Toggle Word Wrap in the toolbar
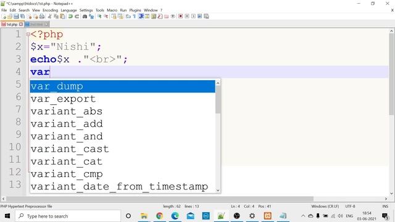 (x=128, y=17)
